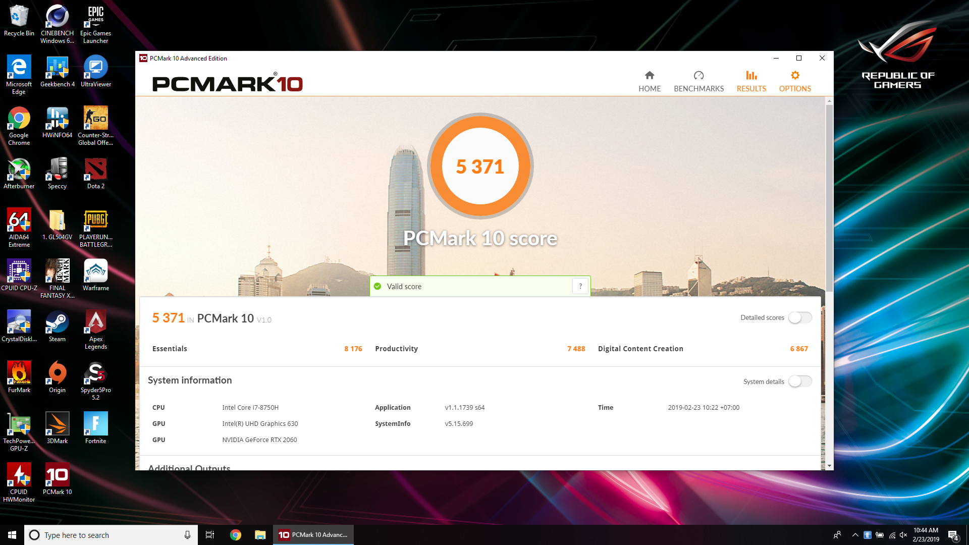Select the Counter-Strike Global Offensive icon
Viewport: 969px width, 545px height.
tap(95, 126)
